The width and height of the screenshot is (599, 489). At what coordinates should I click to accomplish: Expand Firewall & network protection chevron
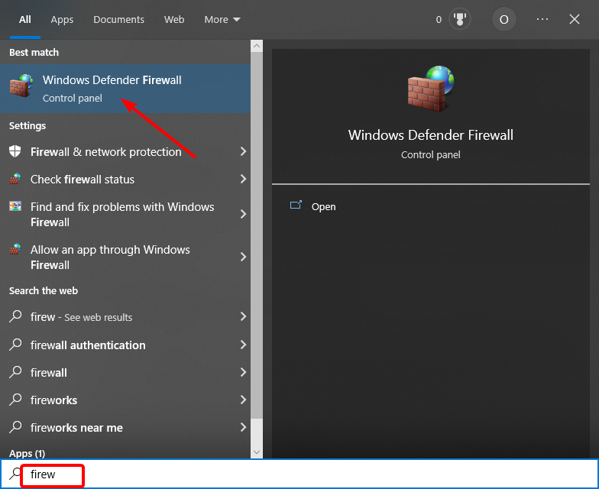(x=243, y=151)
